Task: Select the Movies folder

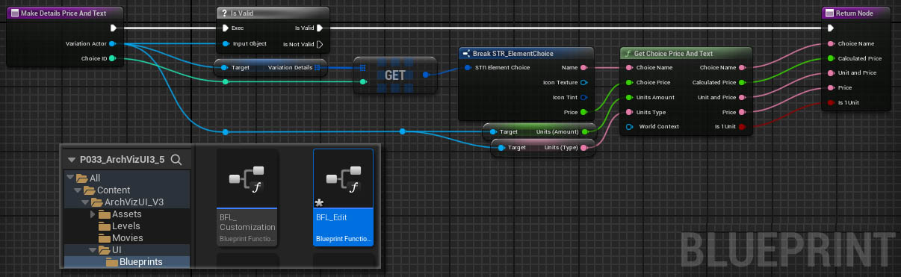Action: click(126, 237)
